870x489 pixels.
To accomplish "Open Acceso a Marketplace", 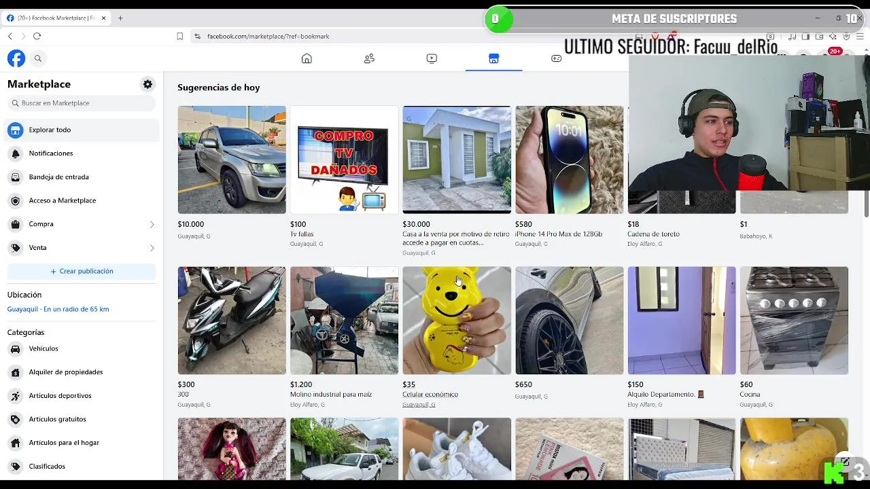I will pyautogui.click(x=82, y=200).
